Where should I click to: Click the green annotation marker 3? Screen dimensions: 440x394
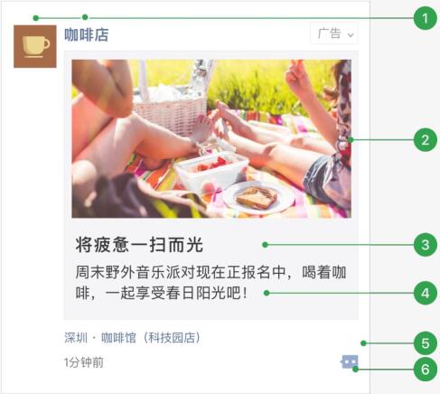coord(425,245)
